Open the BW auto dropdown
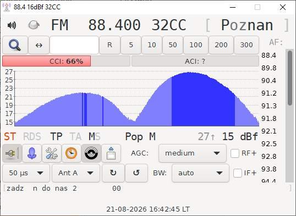The image size is (296, 216). pos(200,173)
